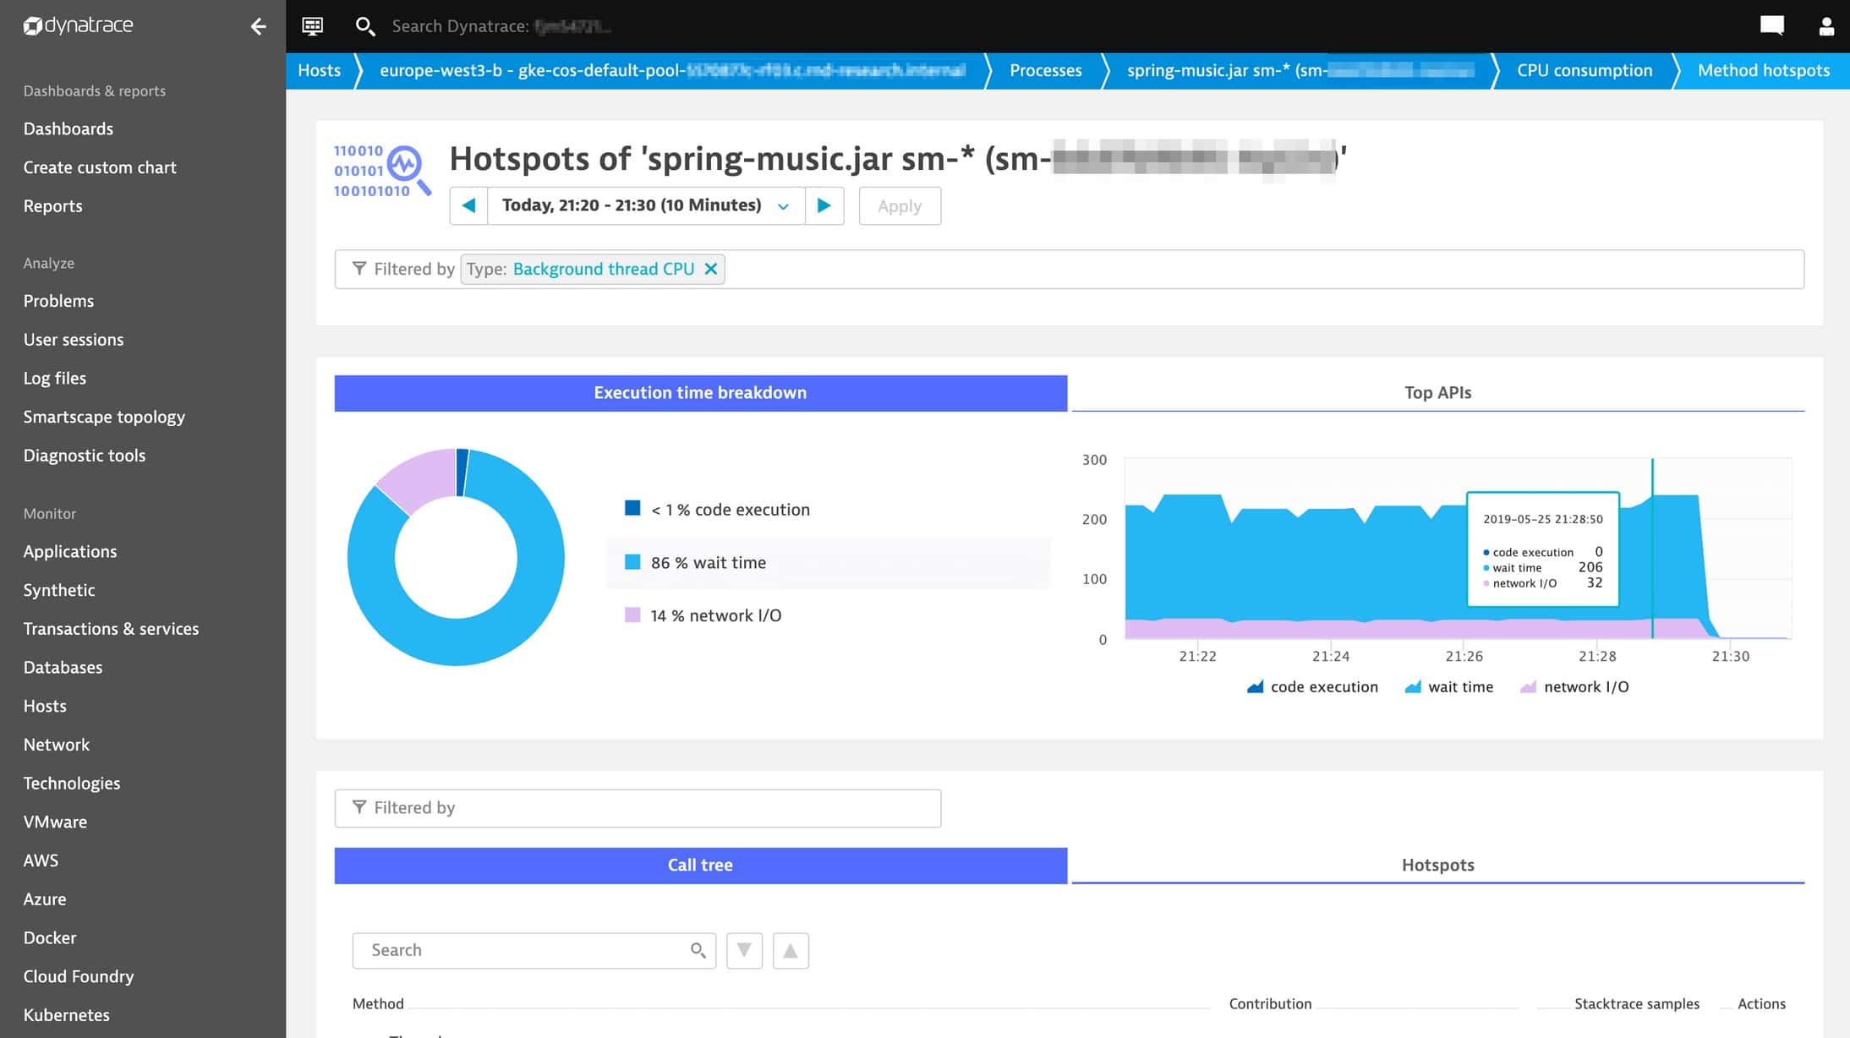Click the top filter funnel icon
The image size is (1850, 1038).
pyautogui.click(x=359, y=269)
